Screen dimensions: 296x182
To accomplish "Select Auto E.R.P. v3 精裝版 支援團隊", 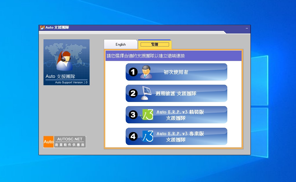I will tap(176, 115).
